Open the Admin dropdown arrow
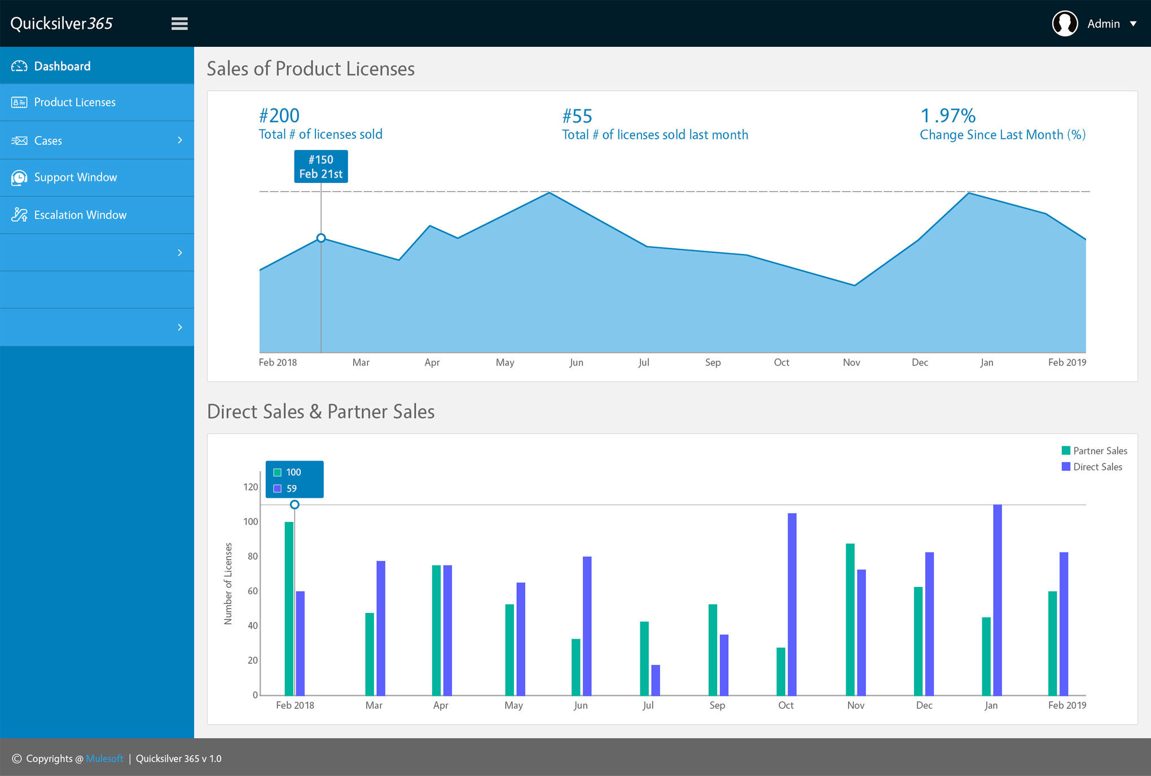 point(1133,24)
